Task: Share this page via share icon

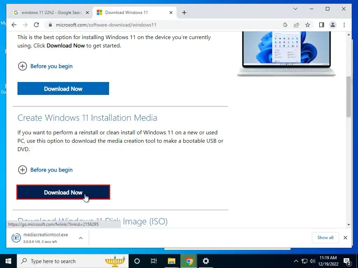Action: pyautogui.click(x=296, y=25)
